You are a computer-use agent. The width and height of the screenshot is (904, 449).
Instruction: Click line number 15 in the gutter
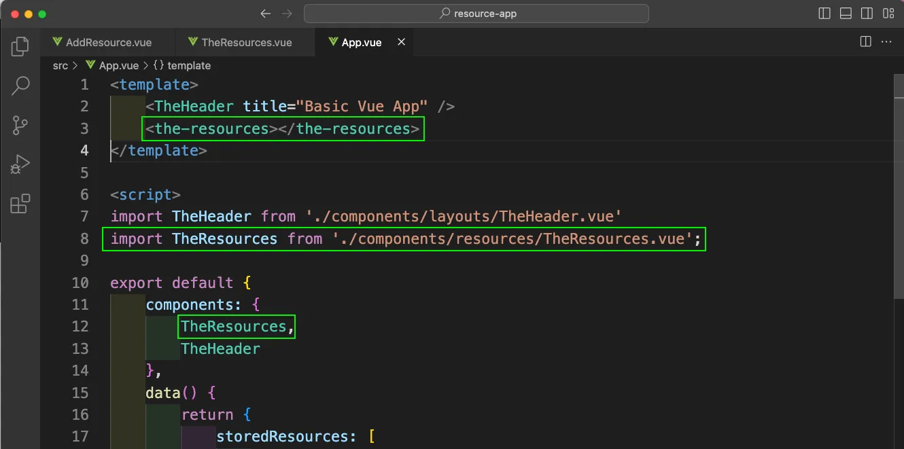tap(80, 393)
